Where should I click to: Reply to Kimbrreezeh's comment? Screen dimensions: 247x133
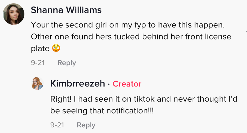[x=86, y=125]
